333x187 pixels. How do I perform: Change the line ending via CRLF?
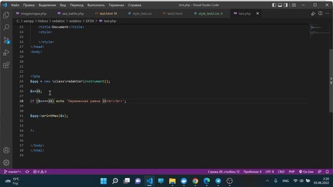tap(281, 172)
